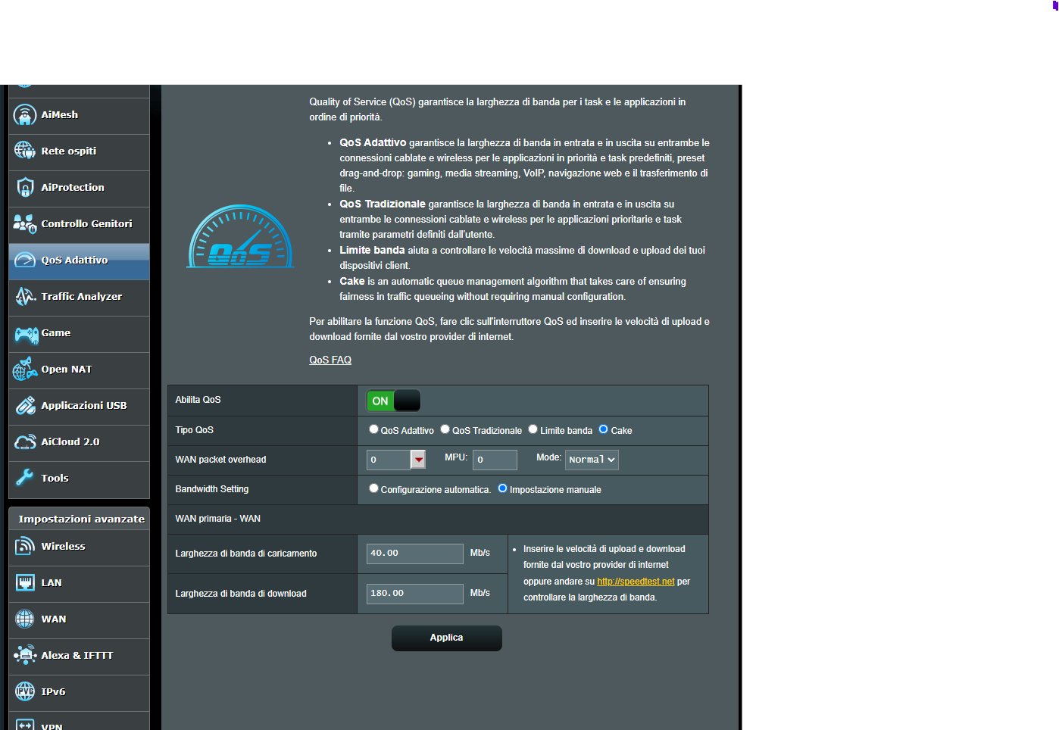Viewport: 1059px width, 730px height.
Task: Select the Alexa & IFTTT icon
Action: click(25, 655)
